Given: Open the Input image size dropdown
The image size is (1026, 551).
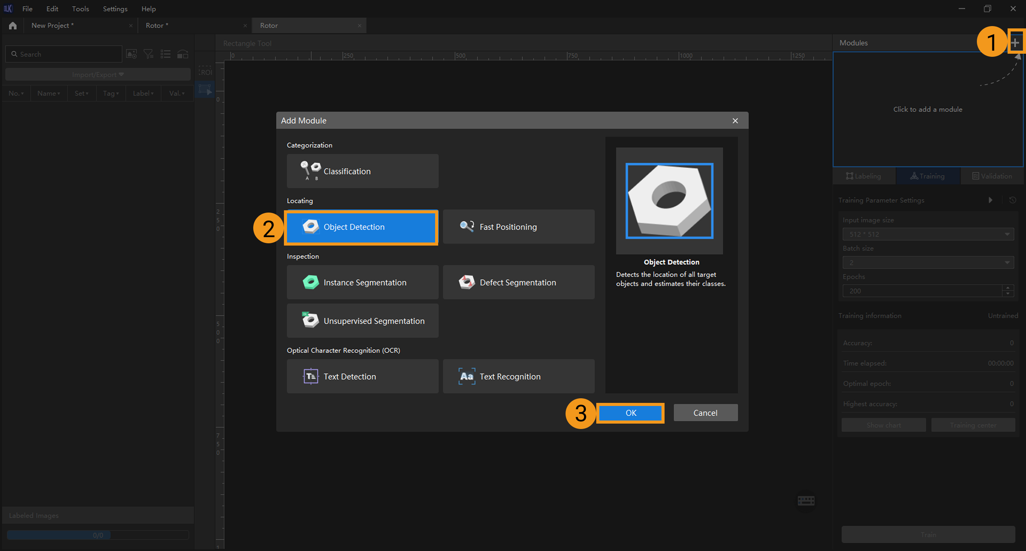Looking at the screenshot, I should [x=928, y=234].
